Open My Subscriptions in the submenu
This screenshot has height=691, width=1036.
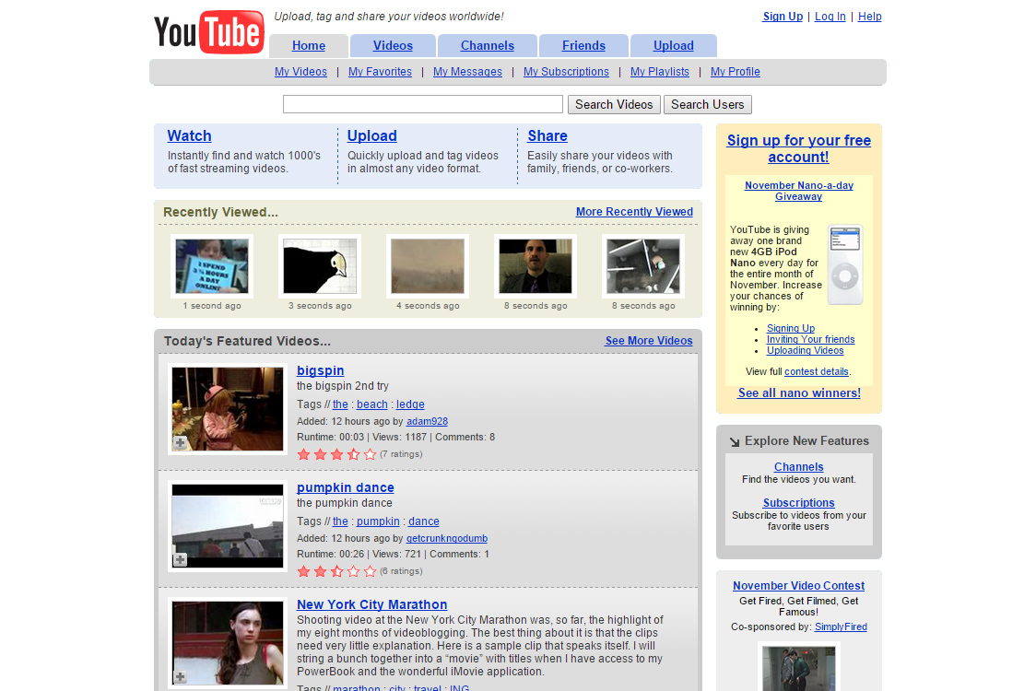[566, 72]
